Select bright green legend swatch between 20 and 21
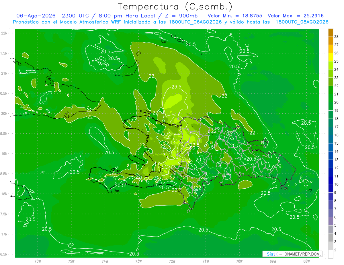 pyautogui.click(x=331, y=98)
